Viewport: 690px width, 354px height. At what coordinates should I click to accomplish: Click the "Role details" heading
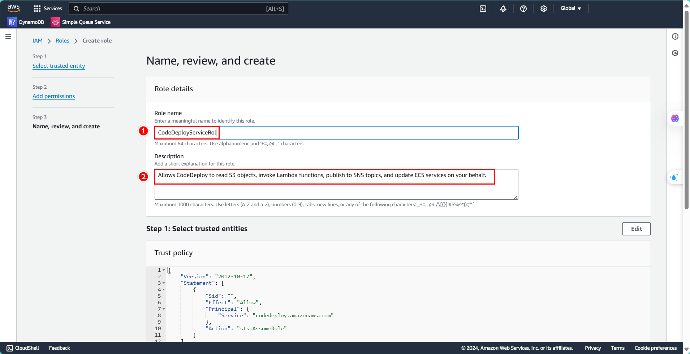pos(174,89)
